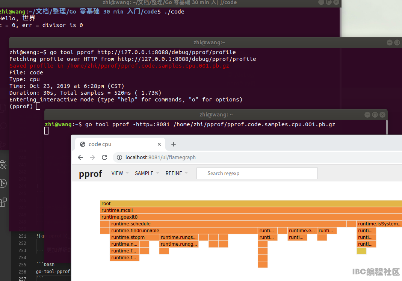View site information icon in address bar
The width and height of the screenshot is (402, 281).
119,157
